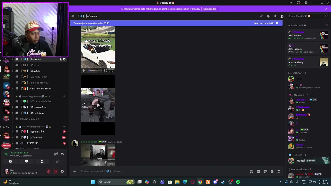
Task: Open the Dejate-ver channel
Action: [39, 77]
